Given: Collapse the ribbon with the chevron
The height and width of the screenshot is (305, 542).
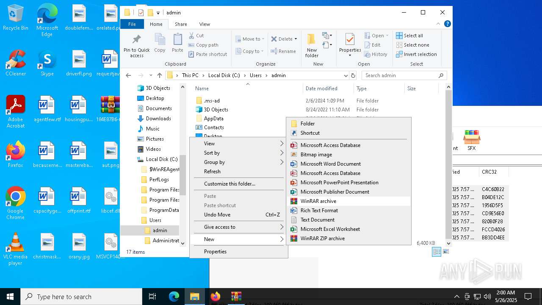Looking at the screenshot, I should [x=439, y=24].
